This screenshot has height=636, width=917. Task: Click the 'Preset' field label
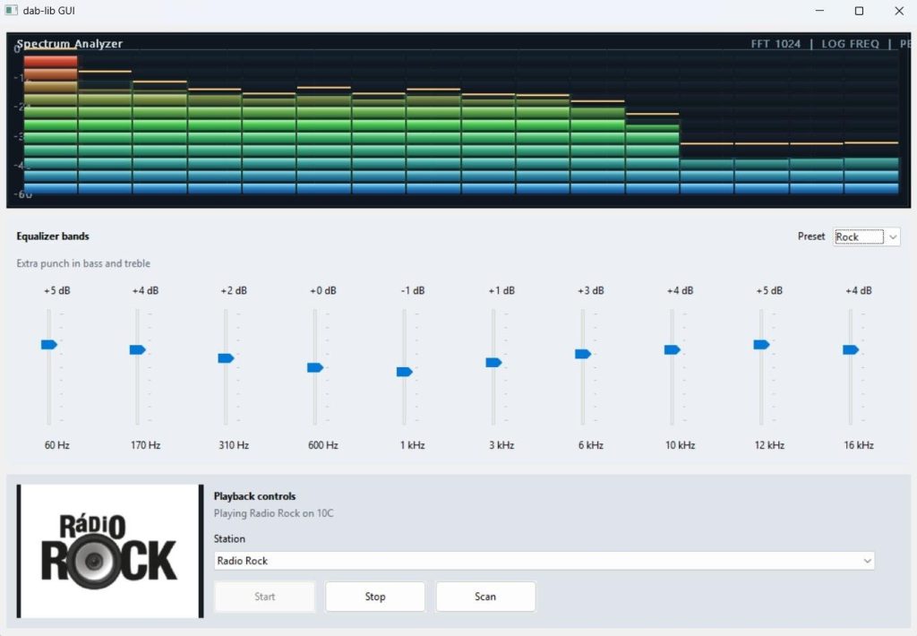(811, 236)
